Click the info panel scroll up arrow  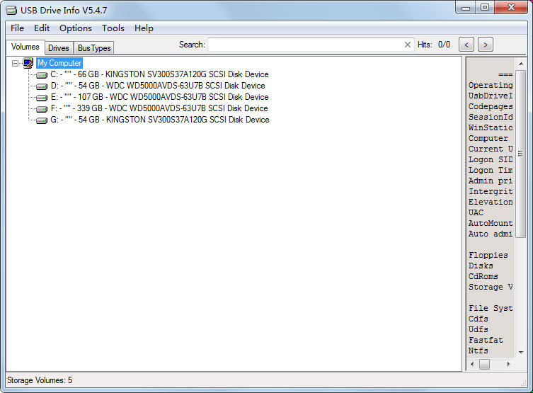(x=521, y=64)
